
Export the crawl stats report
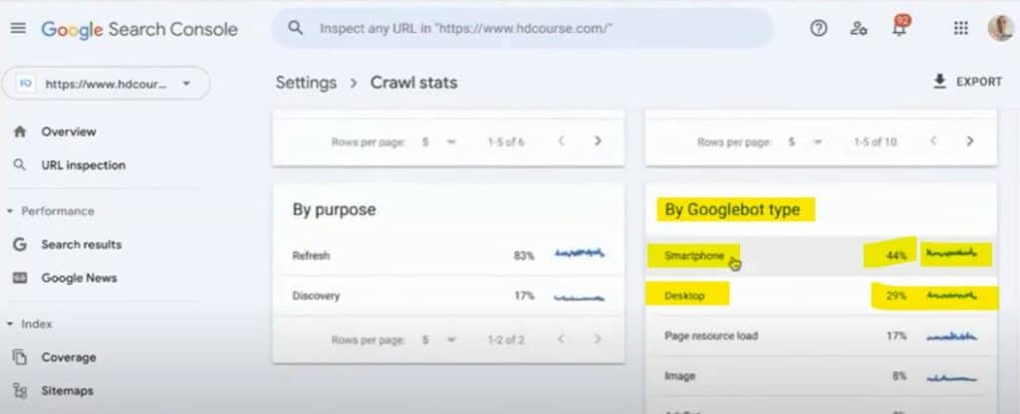(967, 82)
